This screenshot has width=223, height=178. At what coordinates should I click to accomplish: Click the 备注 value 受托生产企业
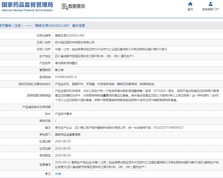click(x=119, y=127)
